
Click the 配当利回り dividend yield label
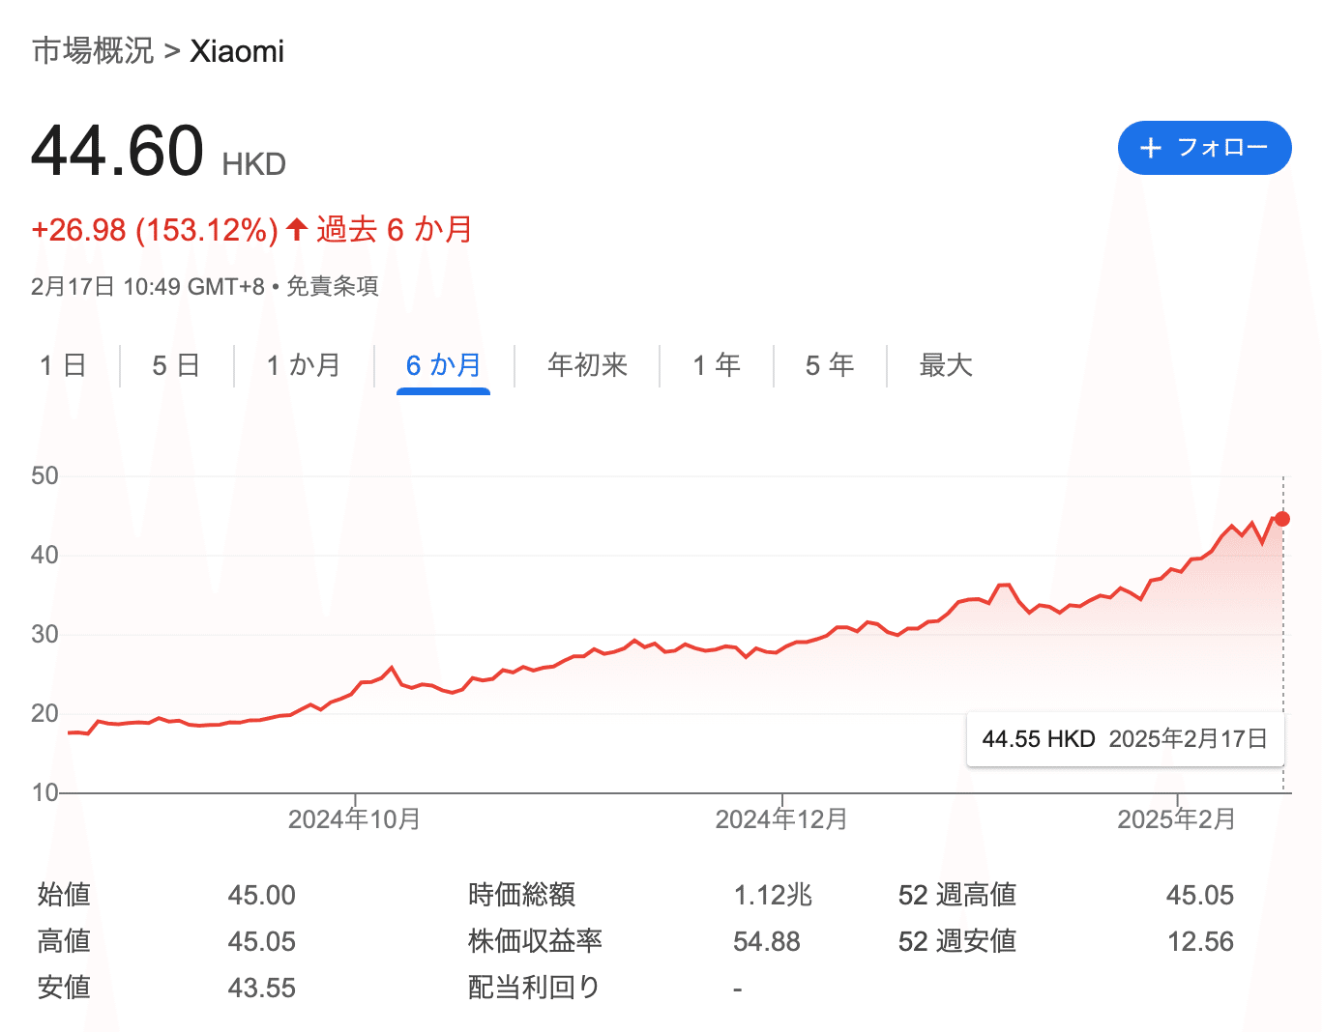tap(534, 988)
